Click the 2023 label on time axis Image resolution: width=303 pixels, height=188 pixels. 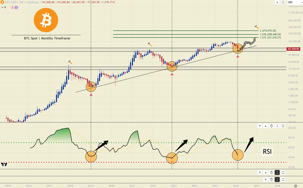173,186
